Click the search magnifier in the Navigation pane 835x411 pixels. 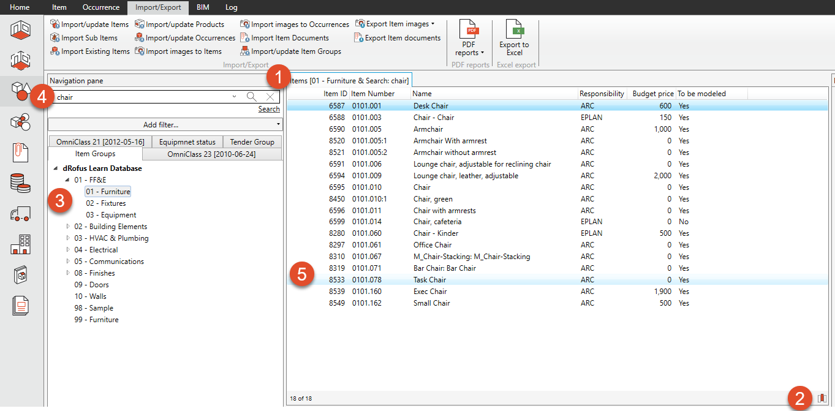(252, 96)
